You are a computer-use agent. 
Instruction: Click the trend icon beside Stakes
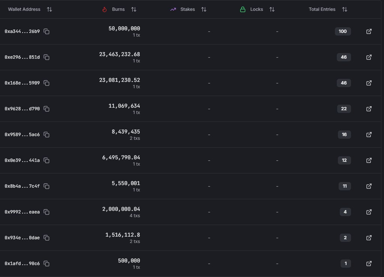pos(173,9)
